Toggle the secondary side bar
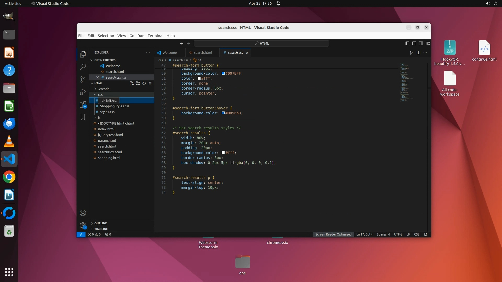The height and width of the screenshot is (282, 502). pos(421,43)
